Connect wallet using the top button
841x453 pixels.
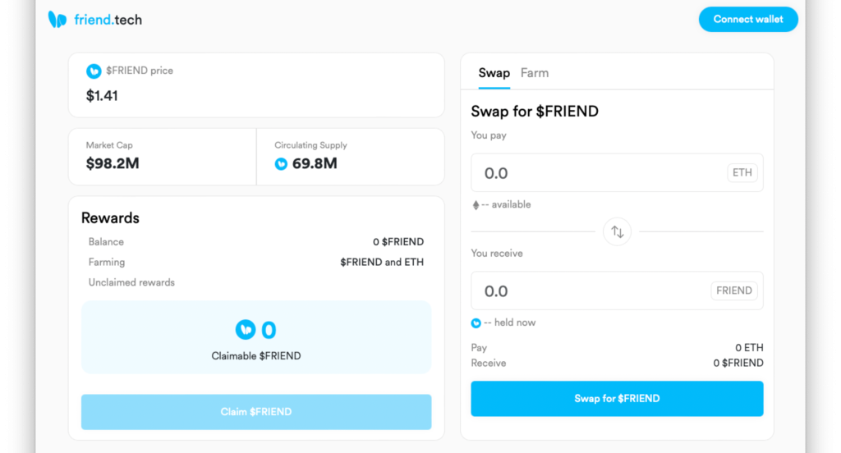click(x=748, y=20)
